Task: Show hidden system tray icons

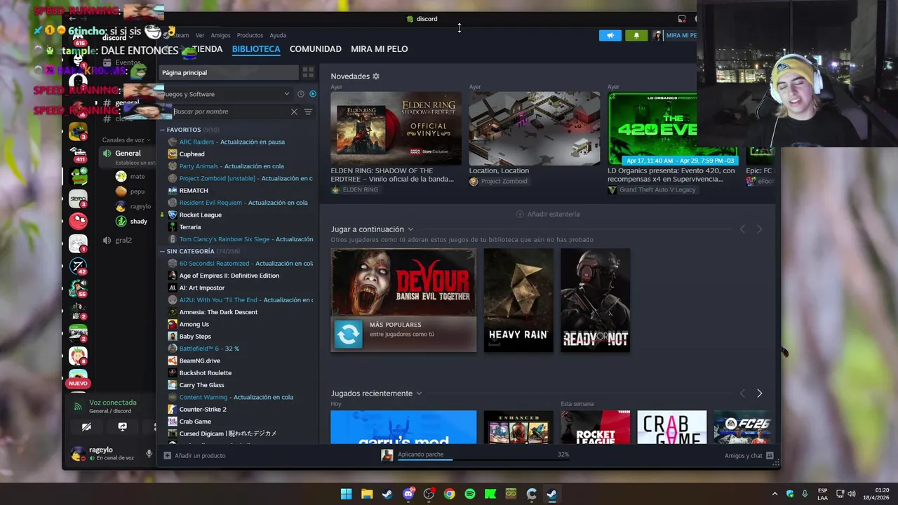Action: 775,494
